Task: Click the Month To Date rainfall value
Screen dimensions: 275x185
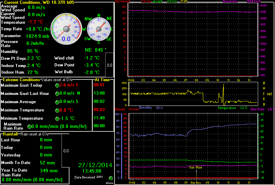Action: pyautogui.click(x=47, y=163)
